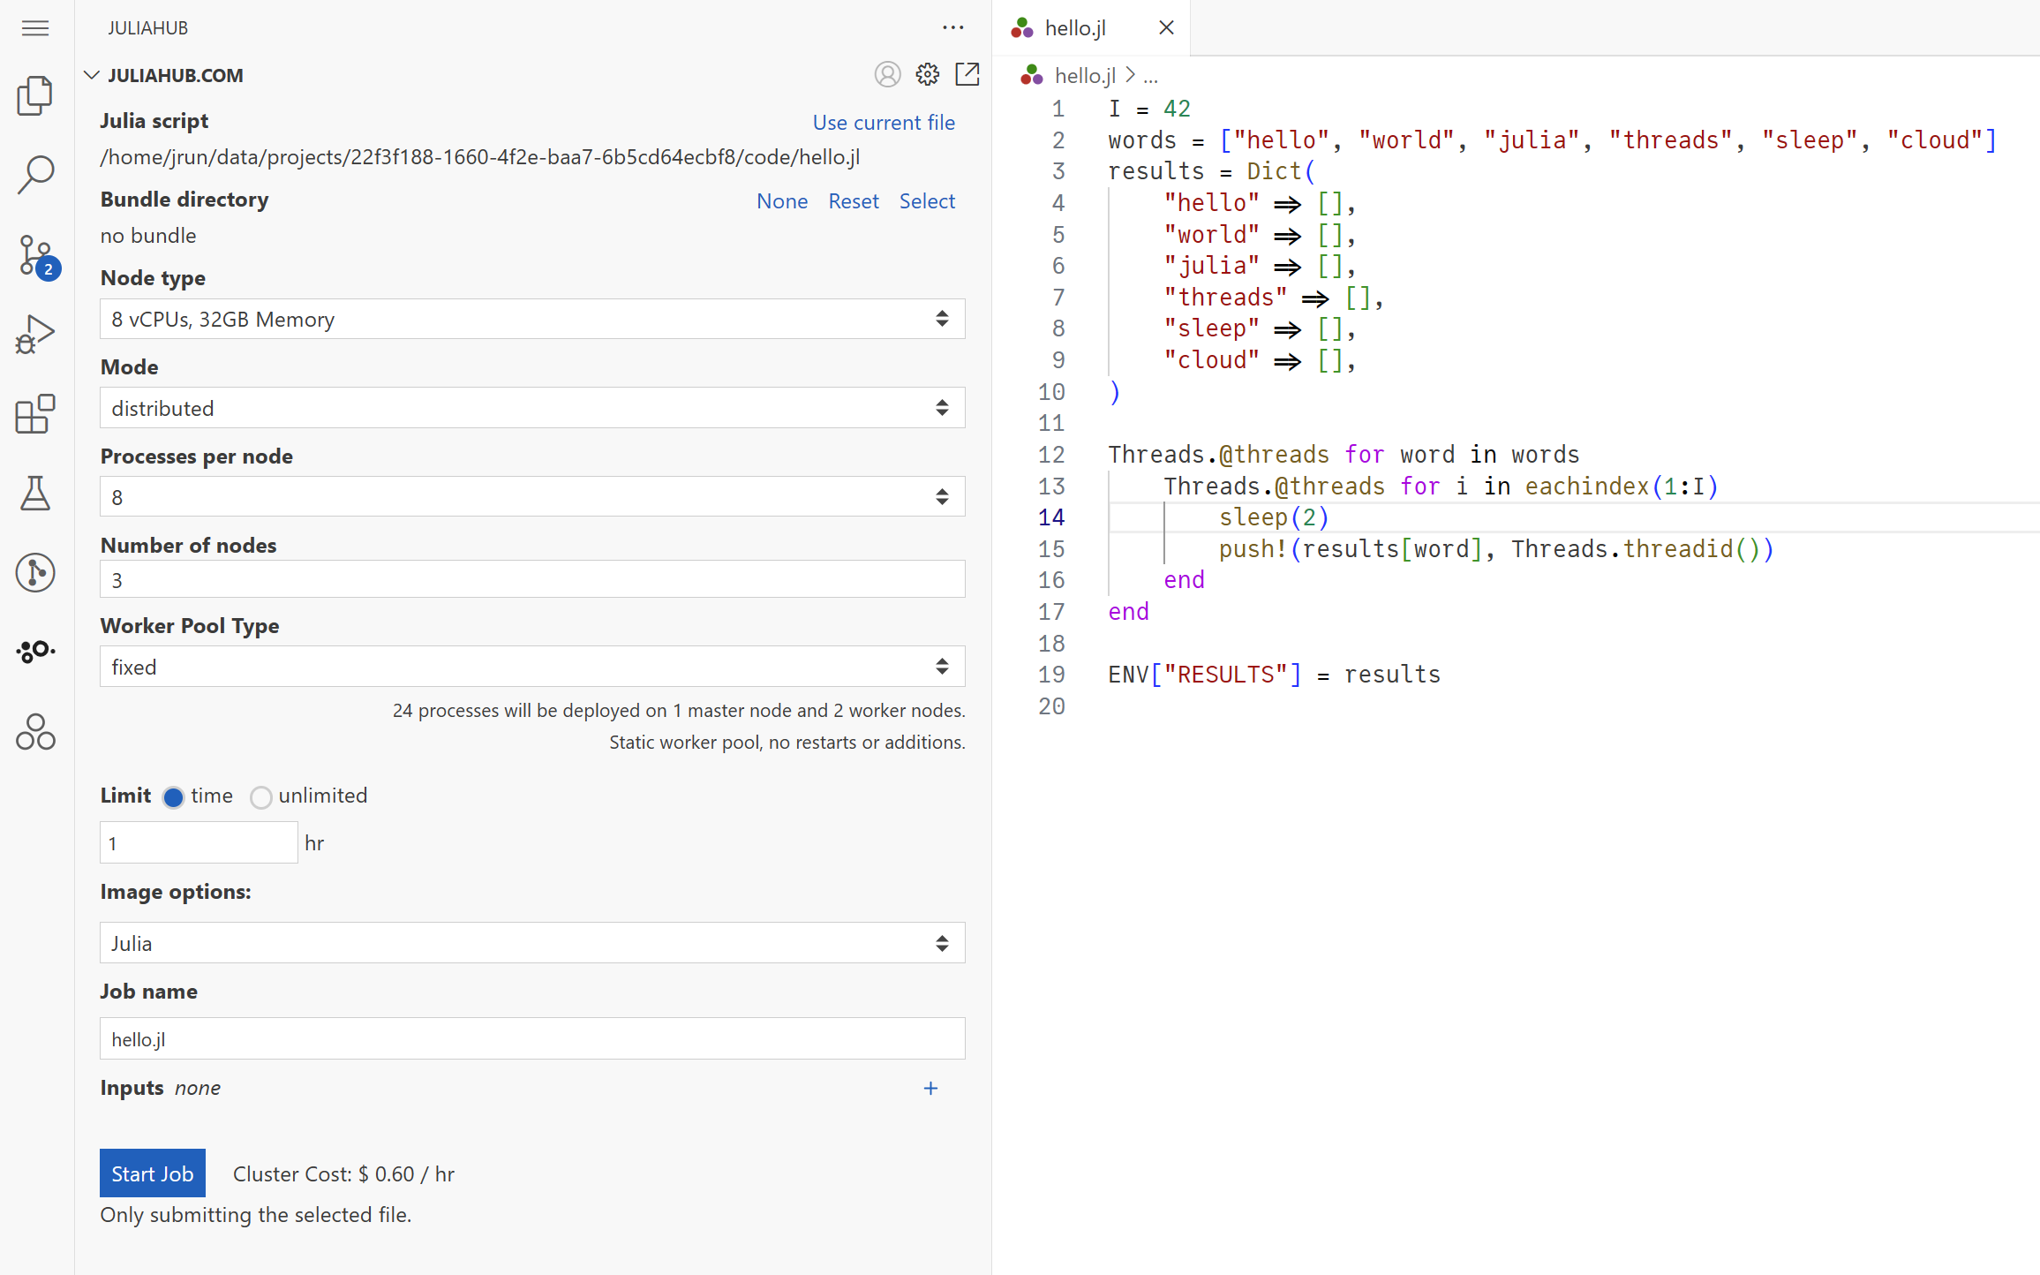The image size is (2040, 1275).
Task: Click Use current file link
Action: point(884,123)
